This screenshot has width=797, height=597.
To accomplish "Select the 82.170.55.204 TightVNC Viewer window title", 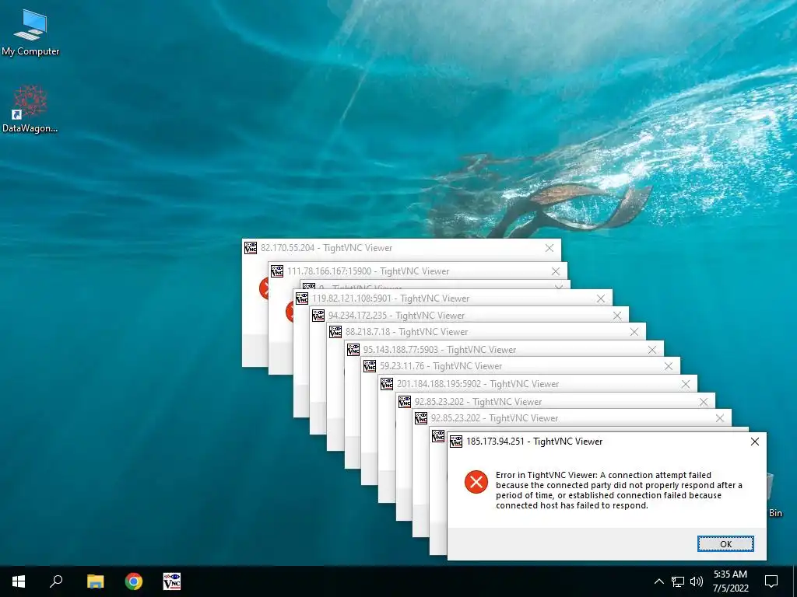I will 326,248.
